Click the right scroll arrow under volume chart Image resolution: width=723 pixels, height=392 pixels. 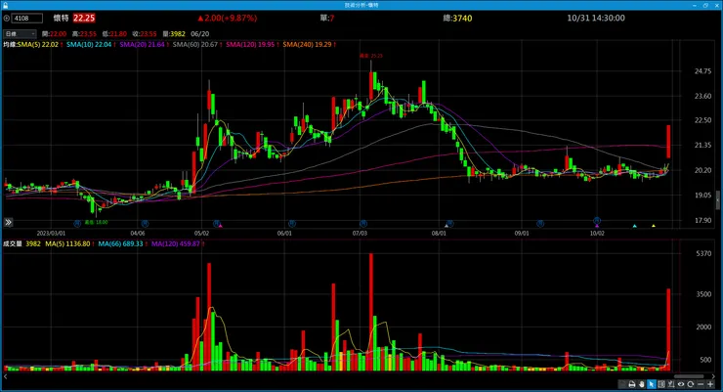click(713, 376)
